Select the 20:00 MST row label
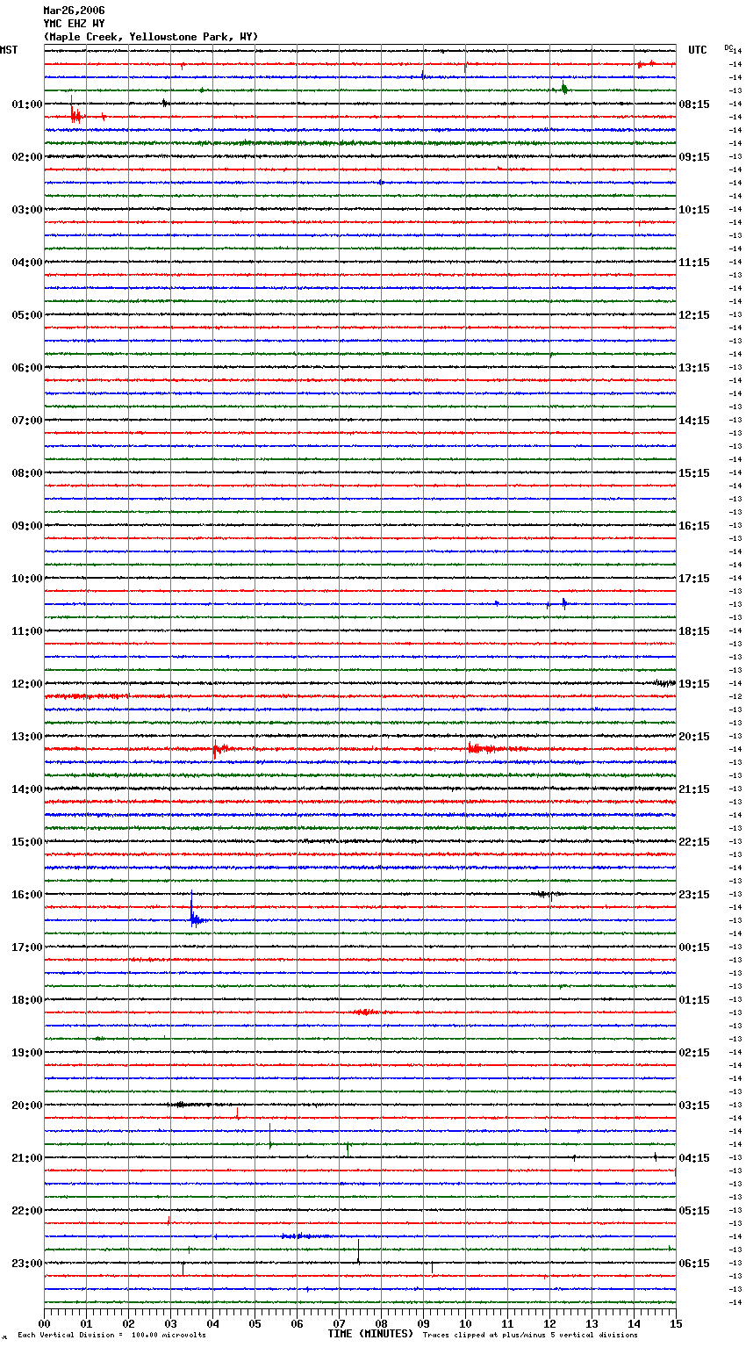 [26, 1106]
